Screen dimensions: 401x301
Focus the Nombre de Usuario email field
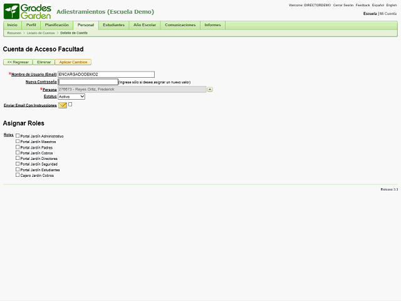pyautogui.click(x=106, y=75)
